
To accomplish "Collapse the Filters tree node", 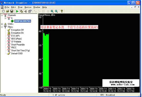I will coord(2,27).
